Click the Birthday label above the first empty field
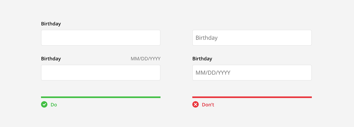 click(x=51, y=24)
